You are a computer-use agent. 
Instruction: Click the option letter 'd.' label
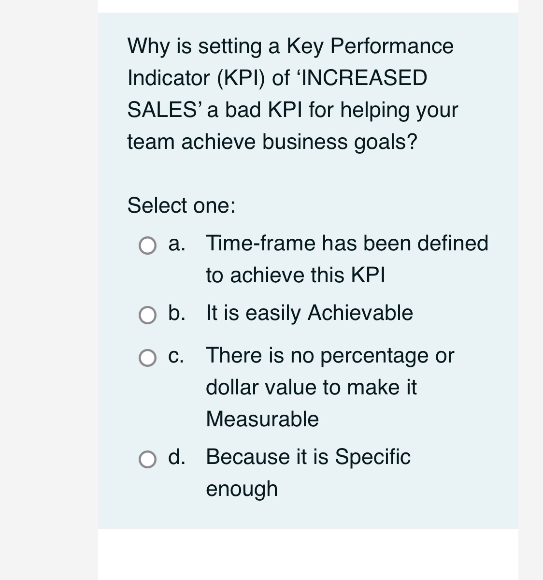177,457
